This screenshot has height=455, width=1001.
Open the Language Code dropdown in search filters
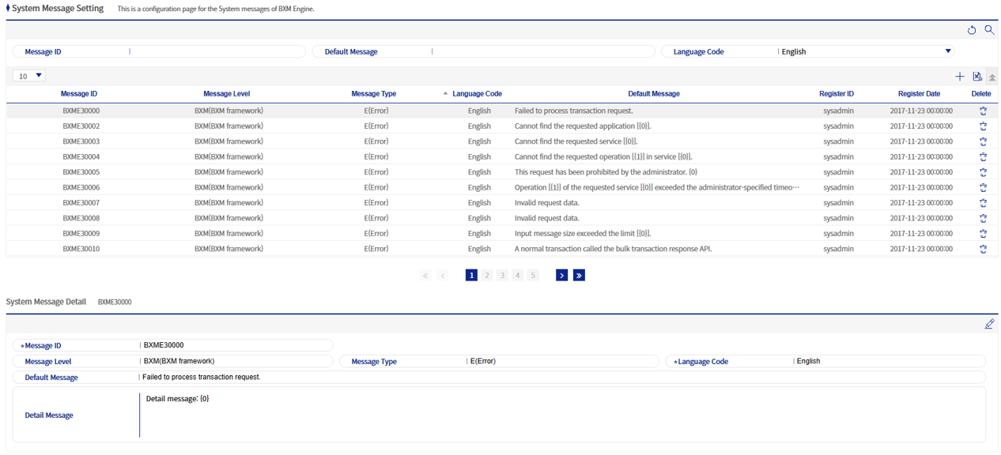(x=947, y=51)
